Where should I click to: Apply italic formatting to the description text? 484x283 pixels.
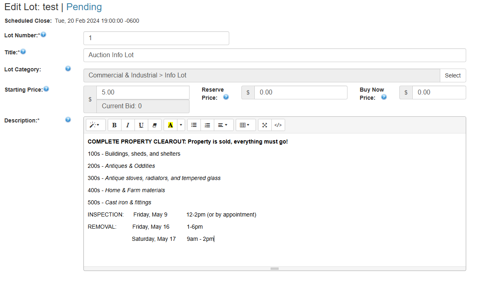[x=128, y=125]
